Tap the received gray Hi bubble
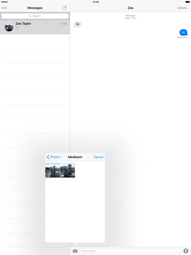This screenshot has width=191, height=255. point(77,24)
